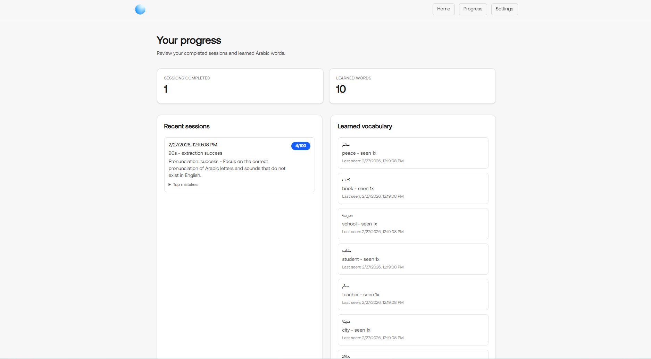Viewport: 651px width, 359px height.
Task: Click the disclosure triangle next to Top mistakes
Action: tap(169, 184)
